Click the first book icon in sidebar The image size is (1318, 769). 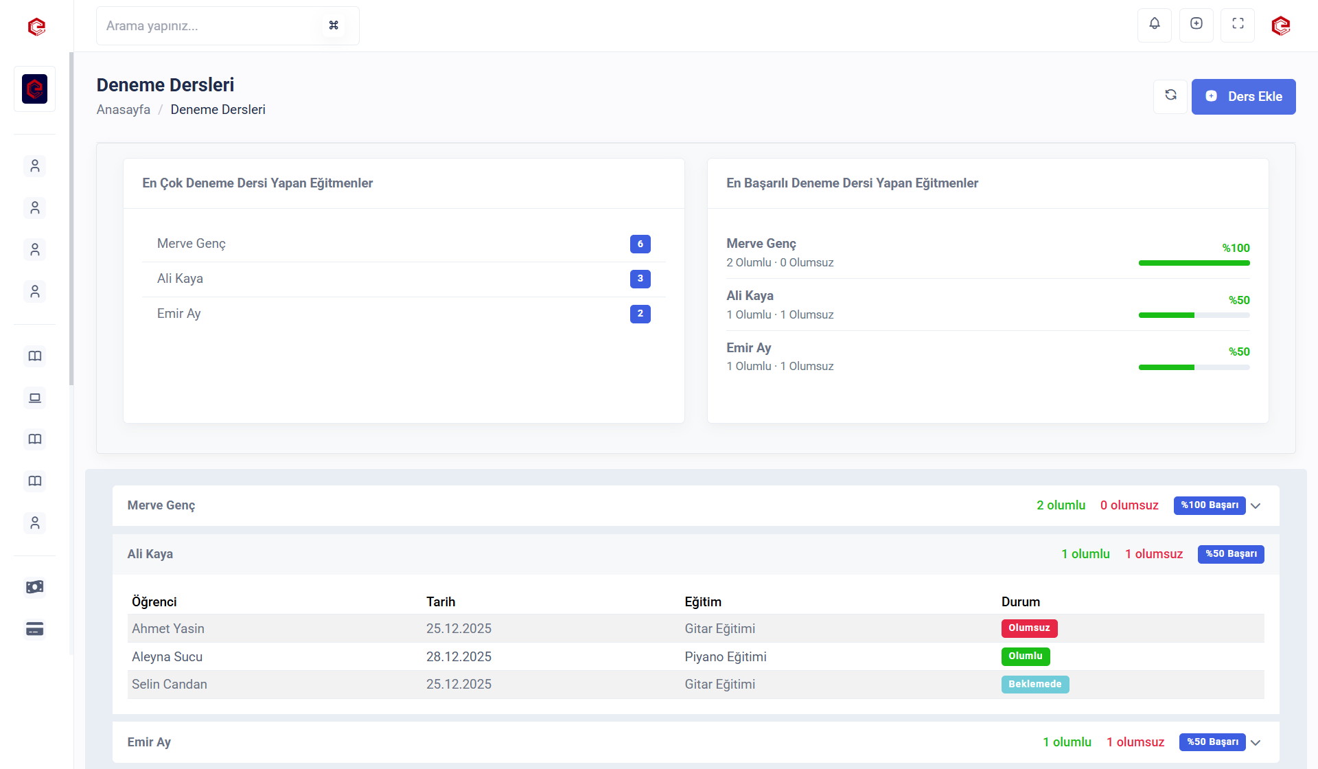coord(34,356)
